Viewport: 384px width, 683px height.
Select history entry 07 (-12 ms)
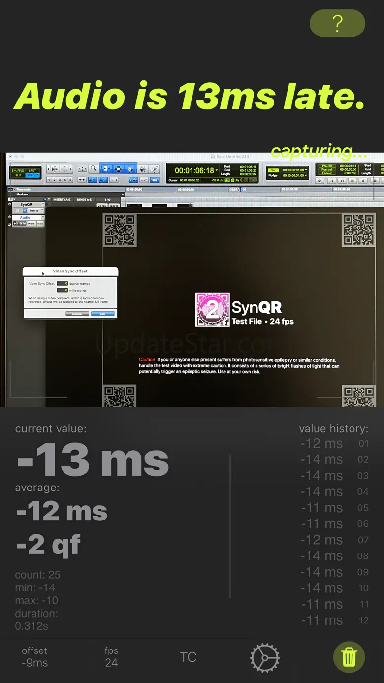coord(334,540)
